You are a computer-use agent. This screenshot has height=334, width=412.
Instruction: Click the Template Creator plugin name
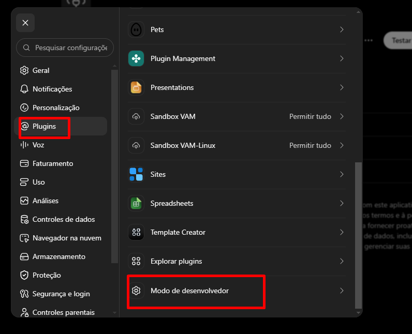(178, 232)
